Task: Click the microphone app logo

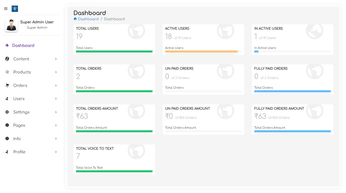Action: pyautogui.click(x=15, y=9)
